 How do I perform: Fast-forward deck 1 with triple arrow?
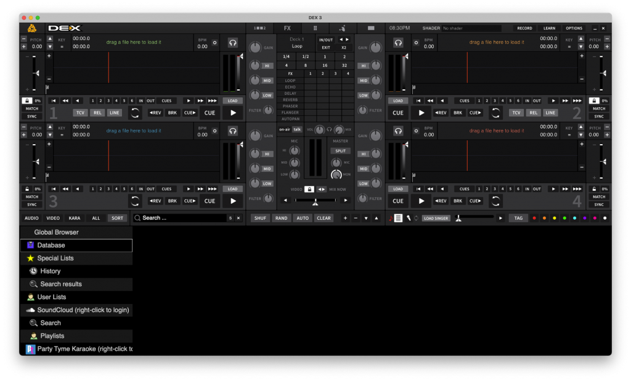(x=213, y=101)
